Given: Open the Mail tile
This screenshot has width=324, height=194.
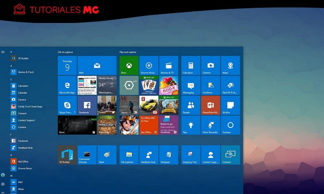Looking at the screenshot, I should pos(97,66).
